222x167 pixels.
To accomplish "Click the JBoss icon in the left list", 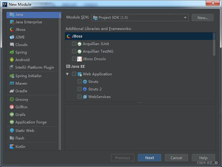I will tap(12, 30).
